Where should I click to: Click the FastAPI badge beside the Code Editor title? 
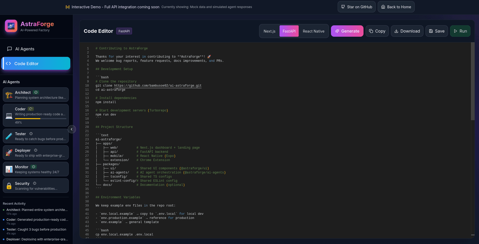tap(124, 31)
